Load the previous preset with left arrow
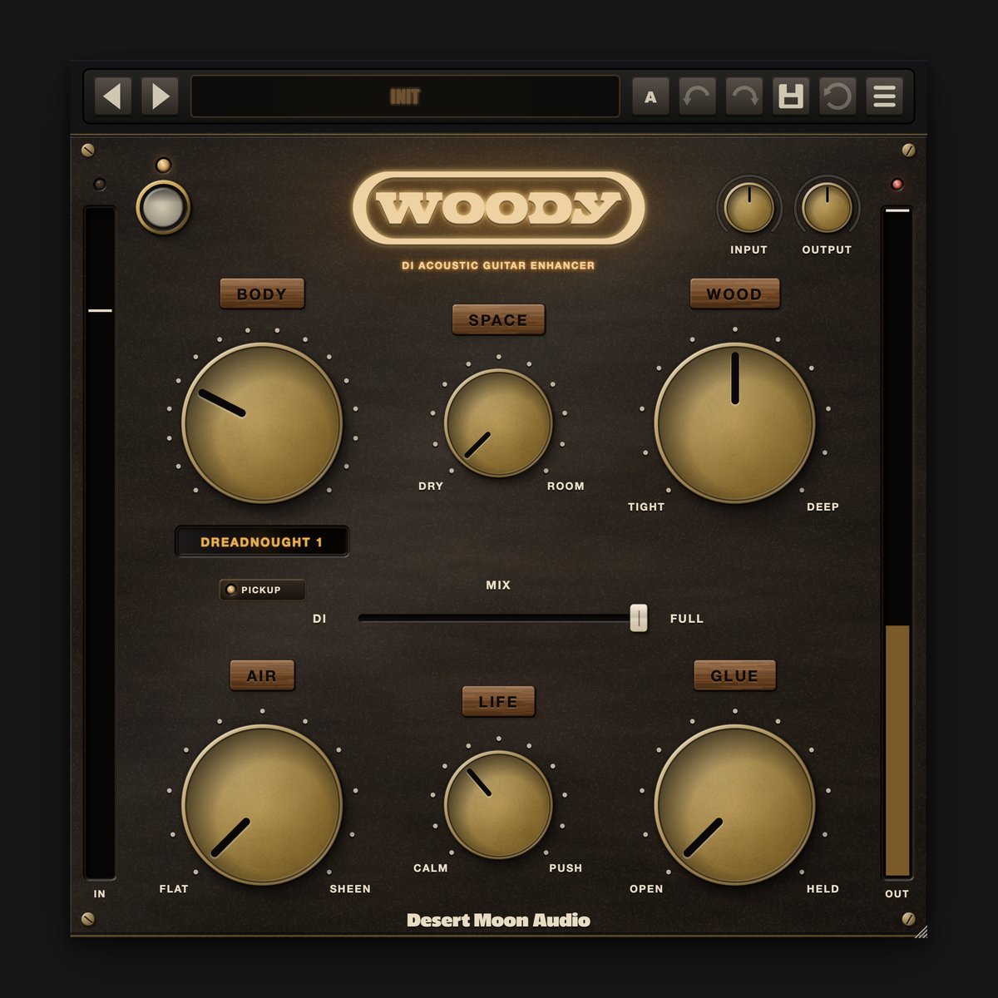Viewport: 998px width, 998px height. click(113, 96)
